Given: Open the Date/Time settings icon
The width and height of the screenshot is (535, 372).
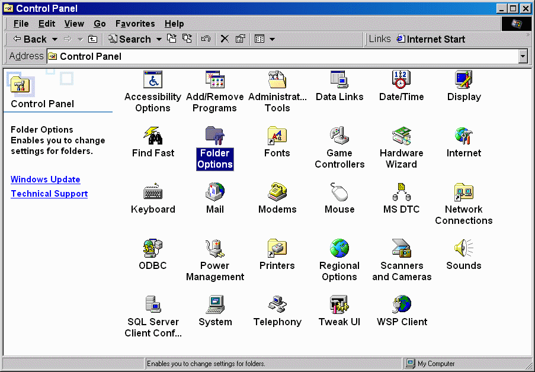Looking at the screenshot, I should (401, 80).
